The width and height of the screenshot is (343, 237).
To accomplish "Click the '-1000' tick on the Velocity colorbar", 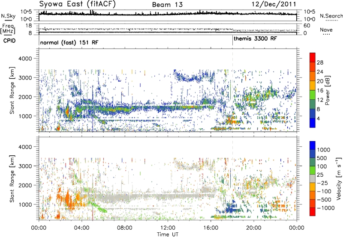I will [325, 208].
